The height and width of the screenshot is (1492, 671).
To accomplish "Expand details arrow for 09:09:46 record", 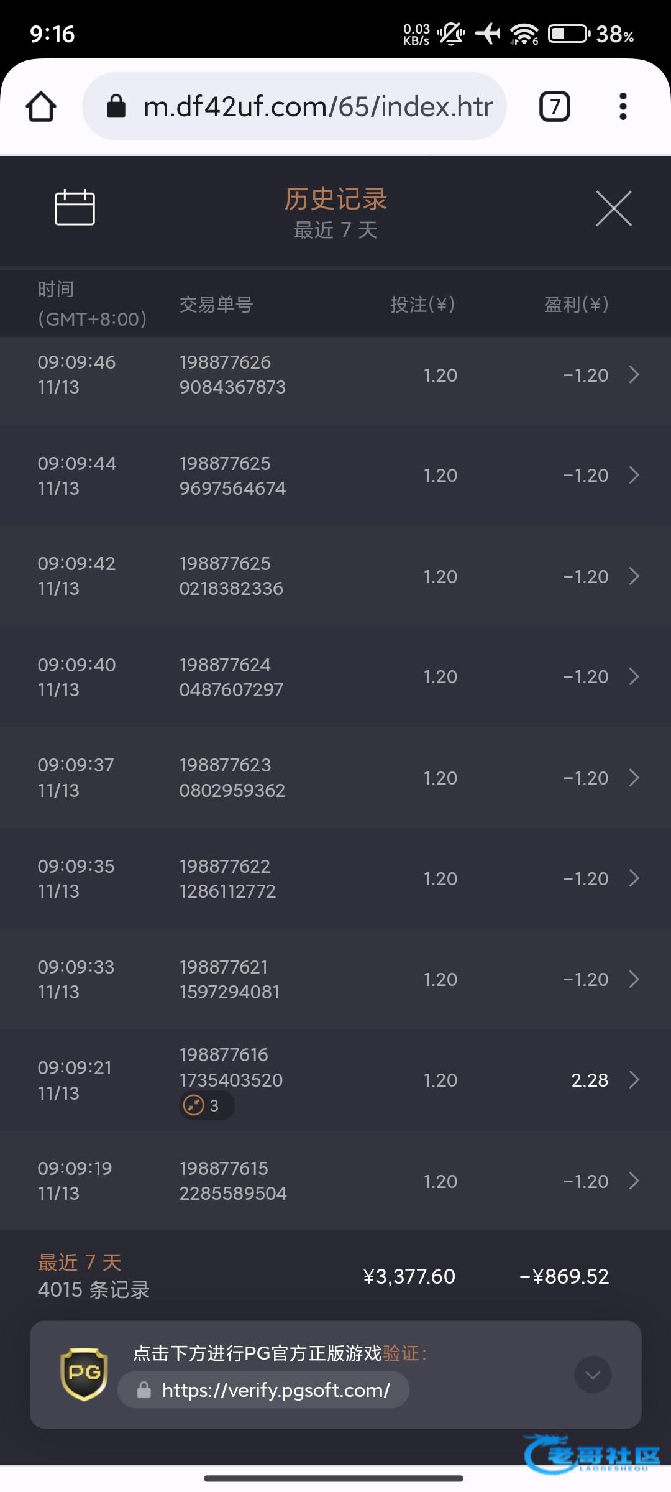I will pos(634,375).
